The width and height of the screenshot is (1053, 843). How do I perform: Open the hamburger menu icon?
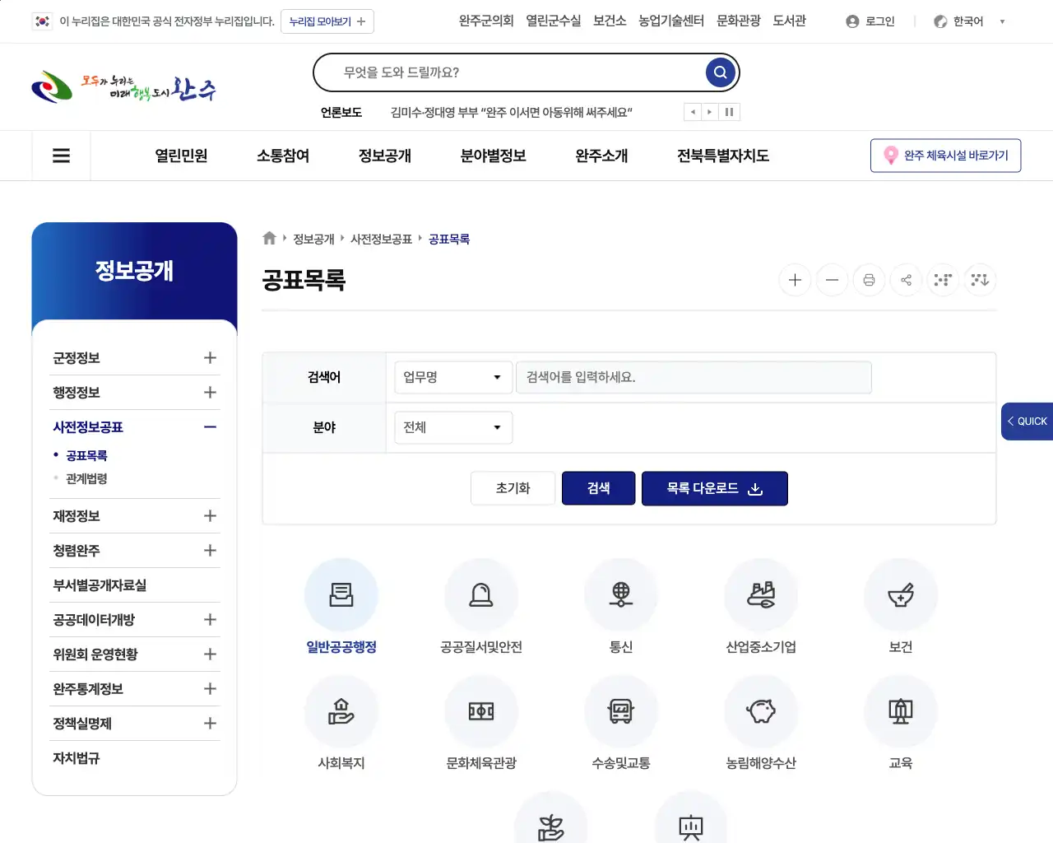coord(61,156)
